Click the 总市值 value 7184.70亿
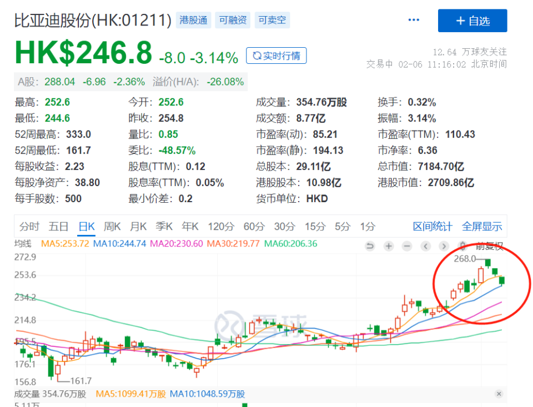 (441, 166)
